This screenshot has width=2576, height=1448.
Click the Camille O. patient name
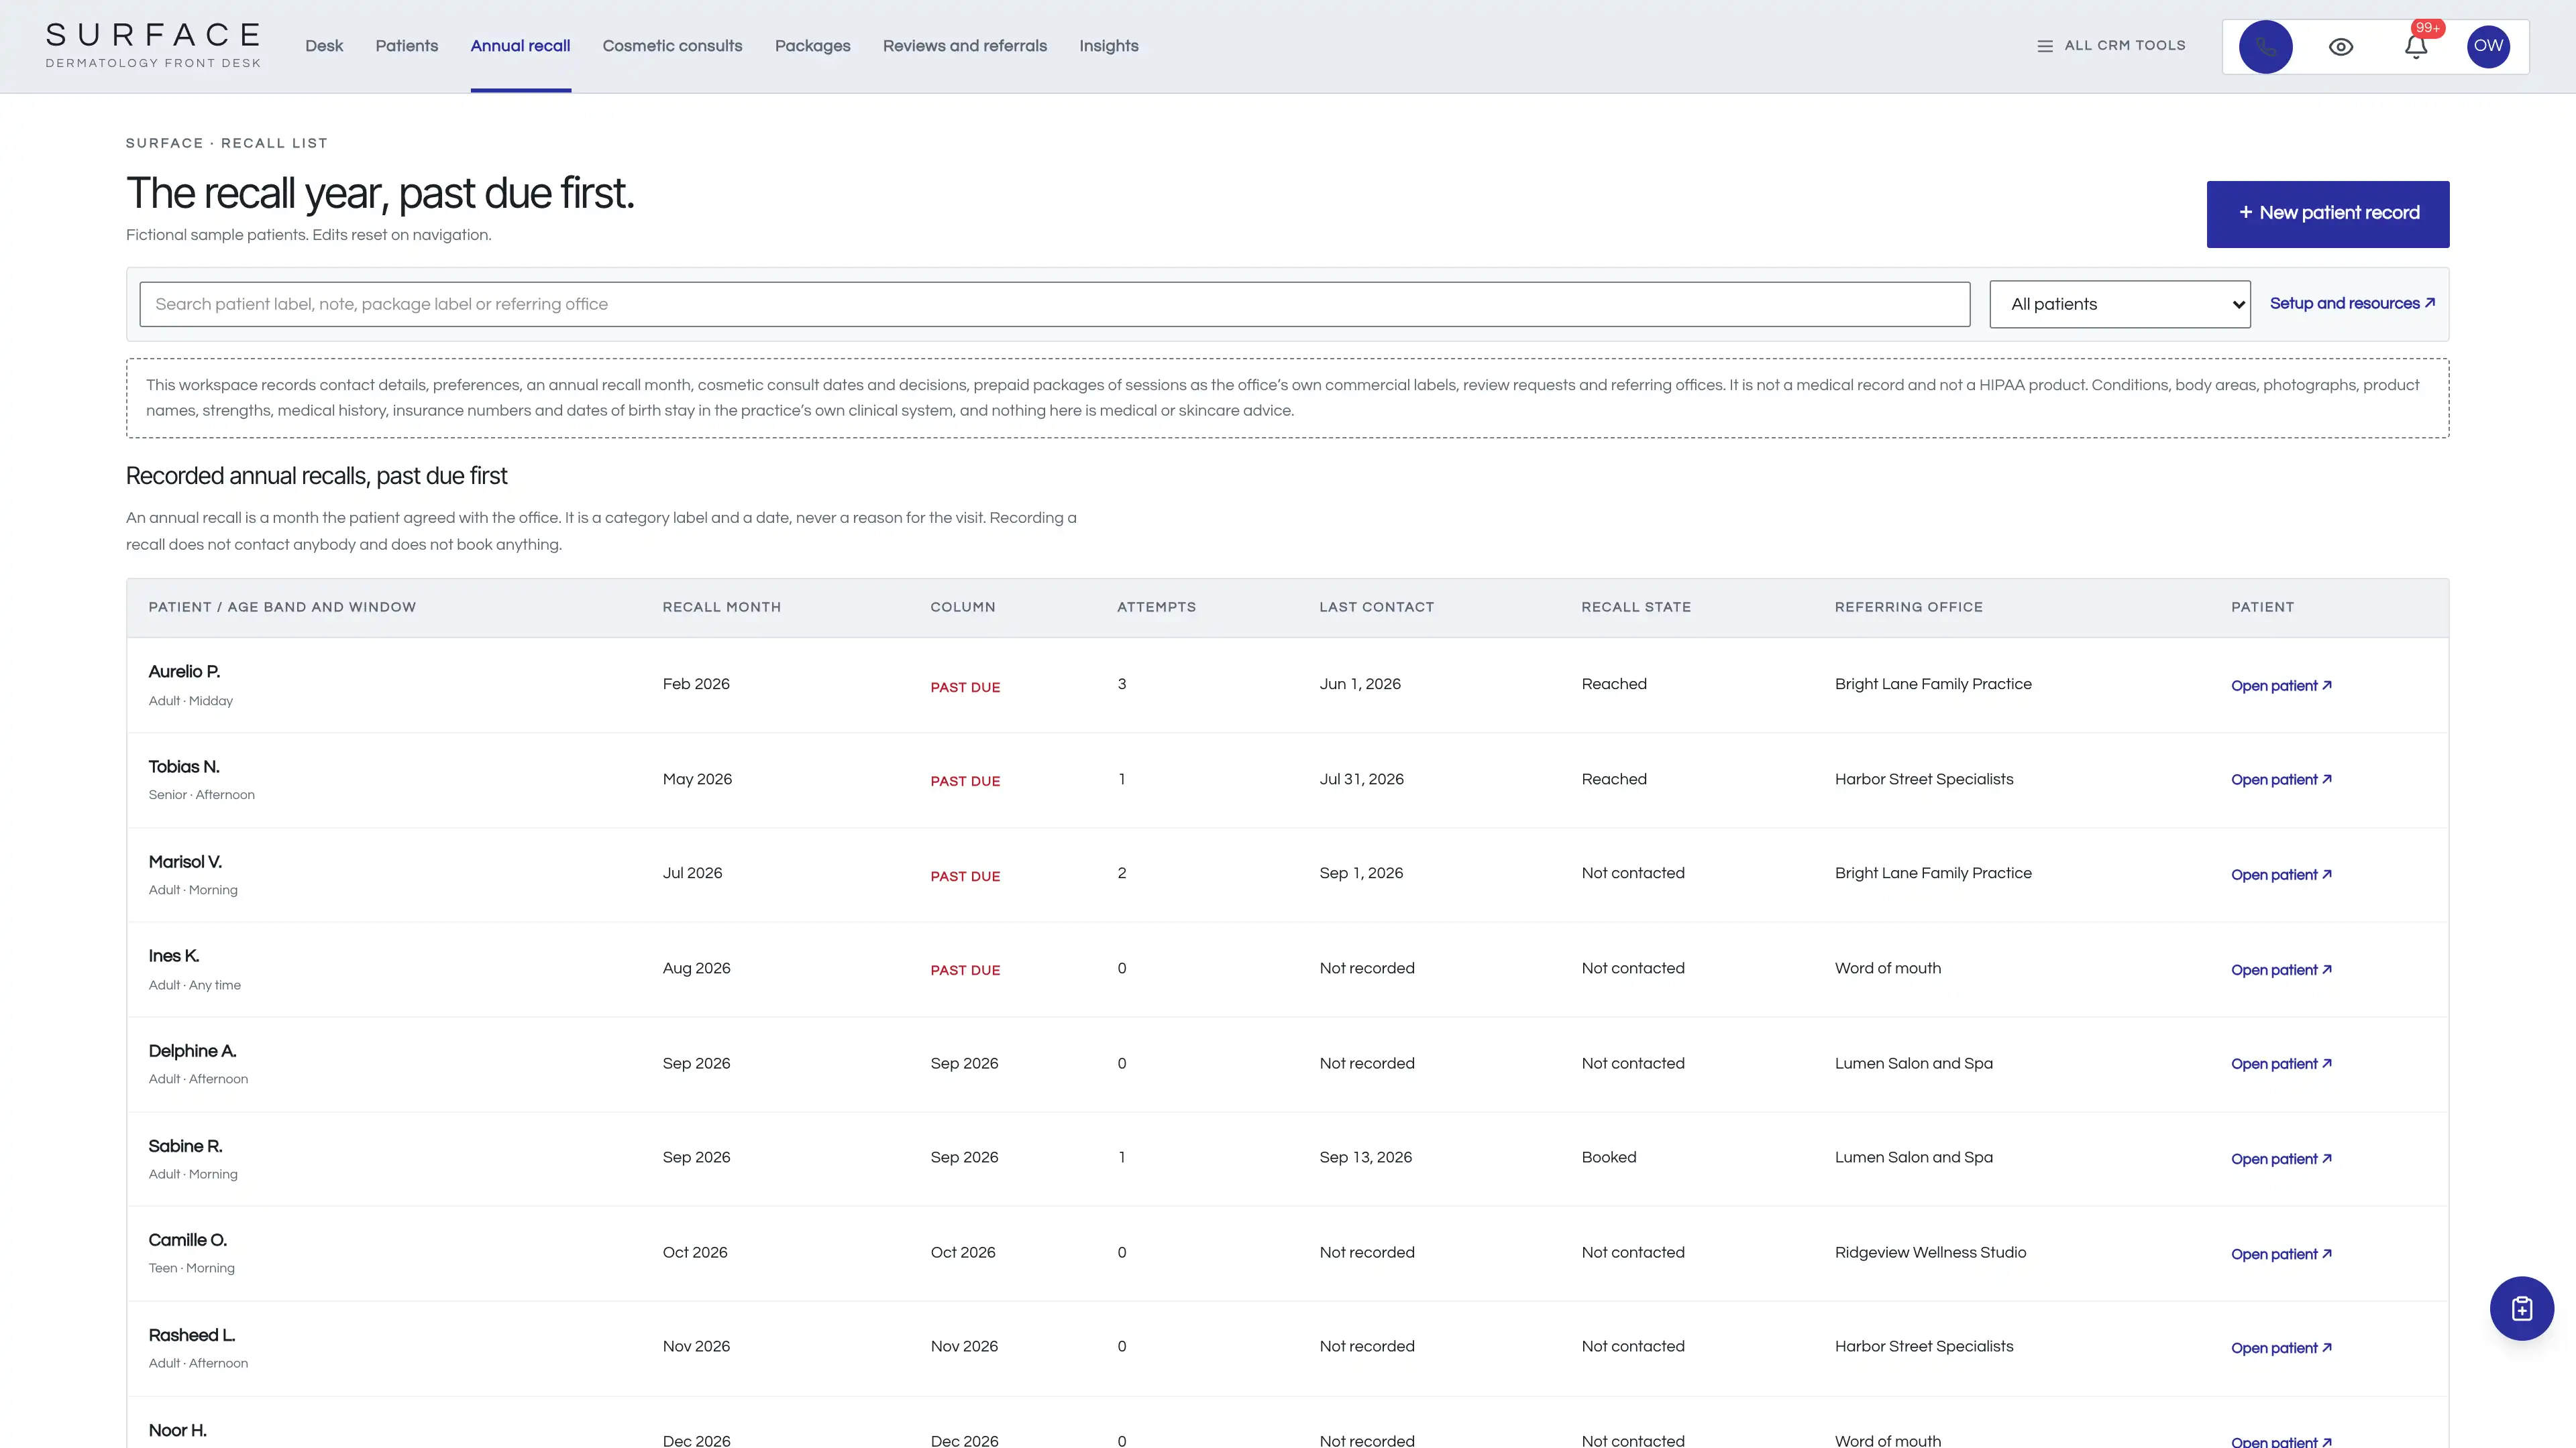pyautogui.click(x=187, y=1240)
